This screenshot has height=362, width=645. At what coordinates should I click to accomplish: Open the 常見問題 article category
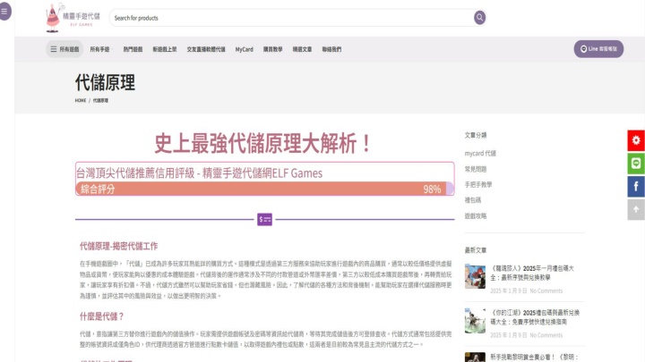pos(476,169)
